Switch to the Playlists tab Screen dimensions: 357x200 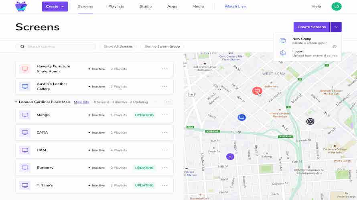point(116,6)
